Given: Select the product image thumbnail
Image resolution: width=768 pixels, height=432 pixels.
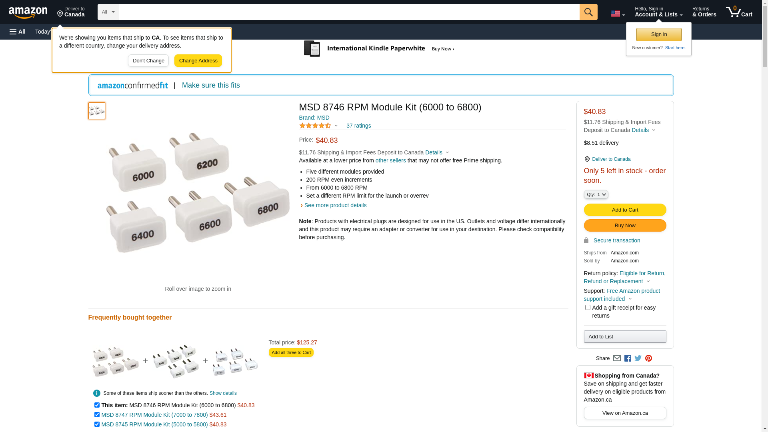Looking at the screenshot, I should [x=97, y=111].
